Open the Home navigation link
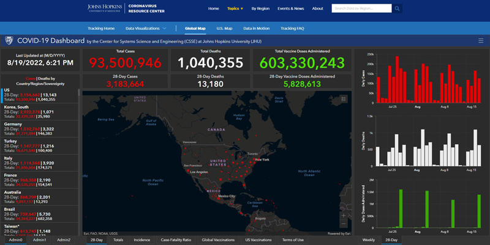 (x=213, y=9)
